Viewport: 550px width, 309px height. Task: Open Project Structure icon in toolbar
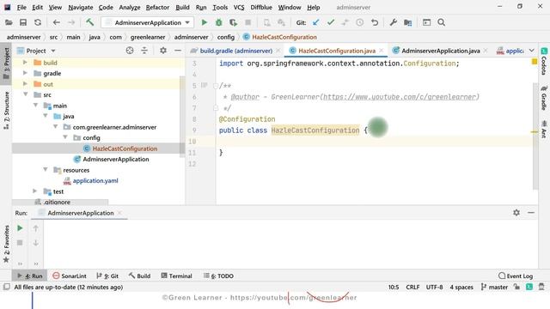pos(407,22)
